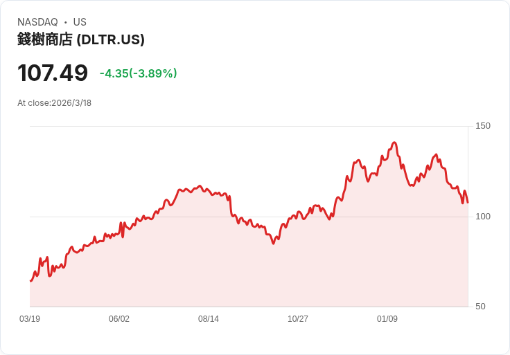Select the US market label
The width and height of the screenshot is (510, 355).
point(80,22)
